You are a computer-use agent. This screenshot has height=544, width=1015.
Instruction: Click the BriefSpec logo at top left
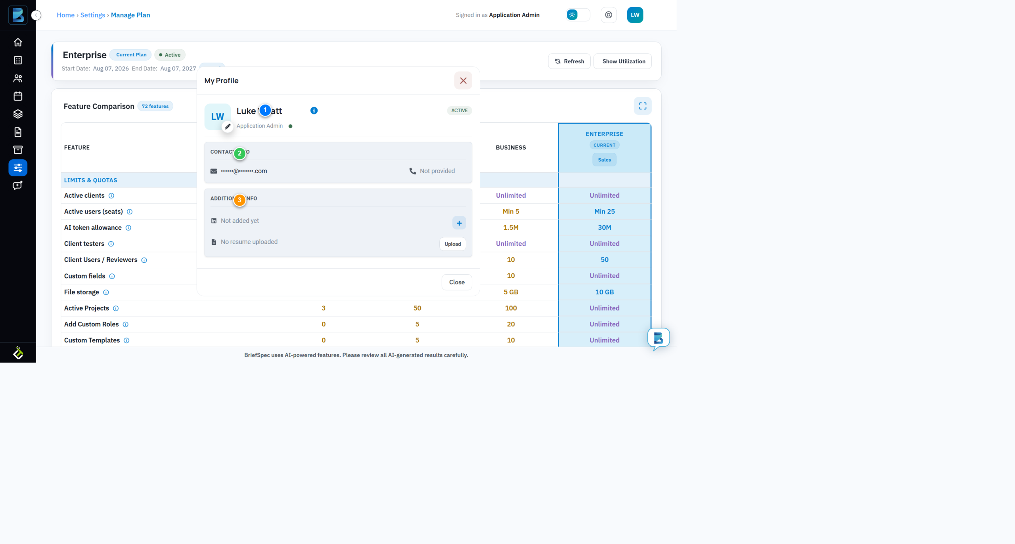point(18,15)
